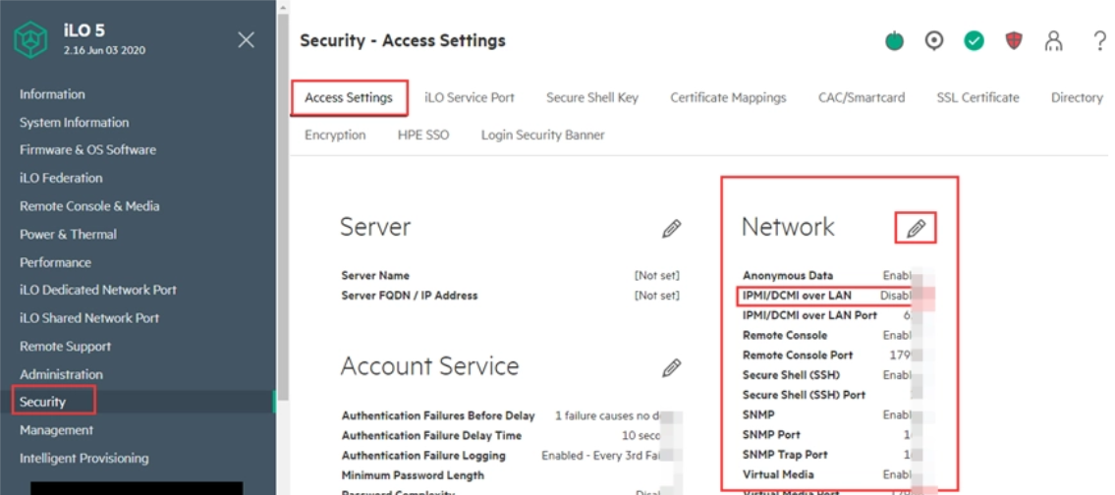Open the Secure Shell Key tab
Screen dimensions: 1115x495
[x=592, y=97]
